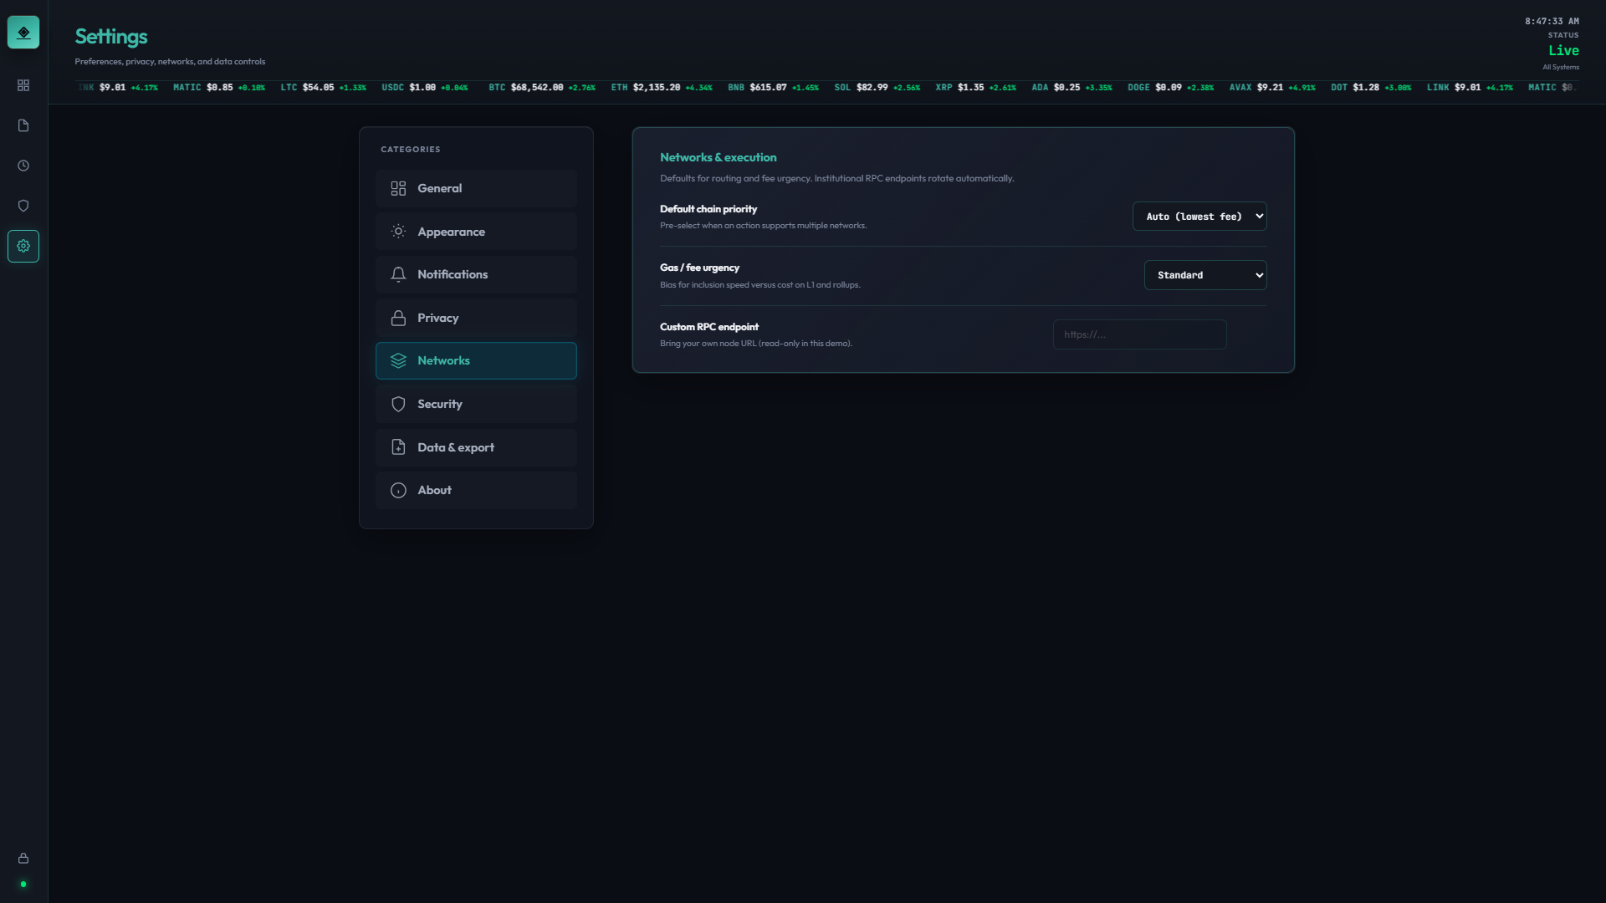The width and height of the screenshot is (1606, 903).
Task: Click the Custom RPC endpoint input field
Action: pos(1139,334)
